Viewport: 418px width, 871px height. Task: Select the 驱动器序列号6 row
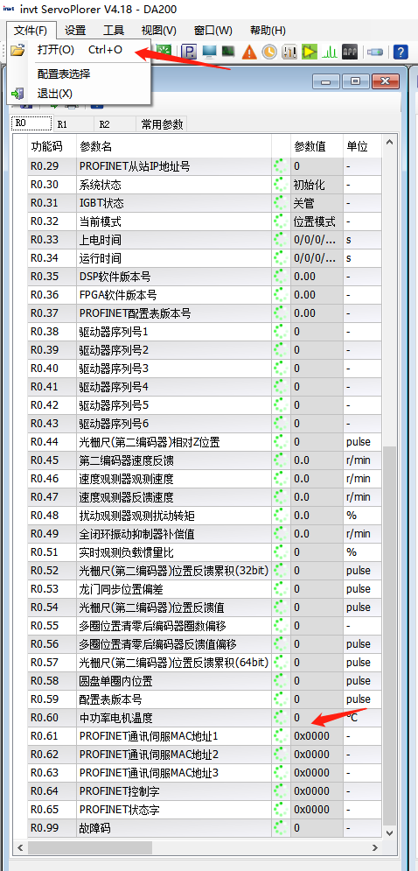[206, 424]
